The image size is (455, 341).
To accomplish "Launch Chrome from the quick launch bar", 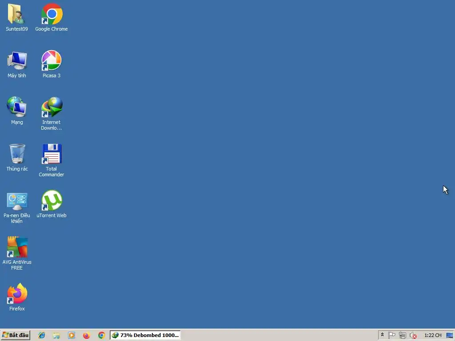I will pos(102,336).
